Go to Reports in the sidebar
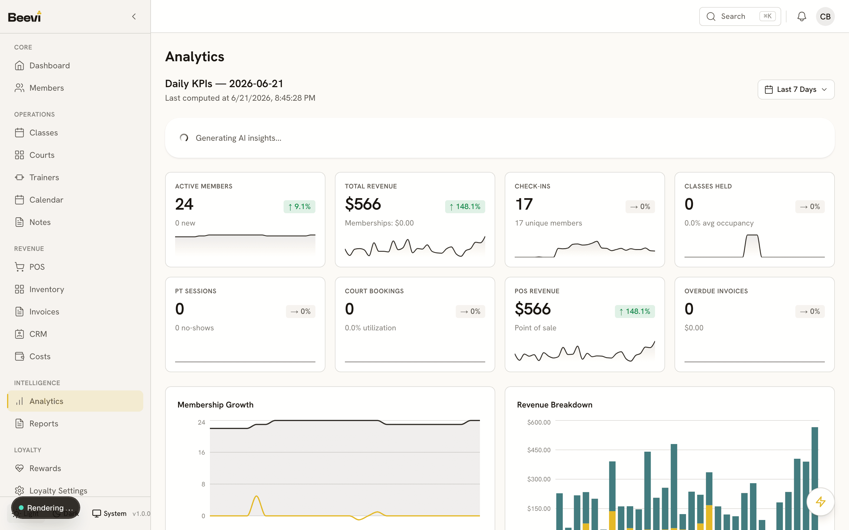The image size is (849, 530). [75, 423]
